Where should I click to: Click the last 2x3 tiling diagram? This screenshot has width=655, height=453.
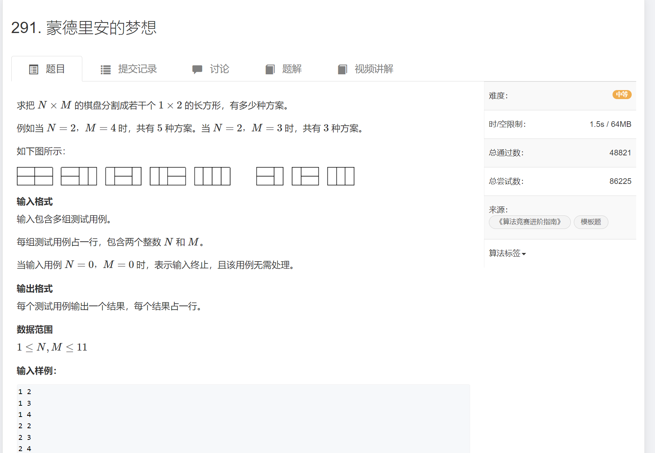coord(341,176)
